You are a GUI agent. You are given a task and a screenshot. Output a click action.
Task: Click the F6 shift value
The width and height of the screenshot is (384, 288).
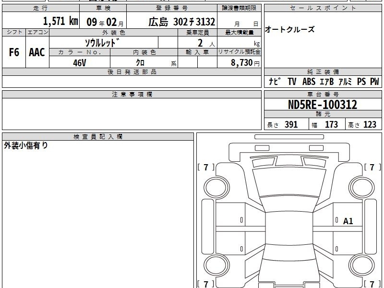14,52
